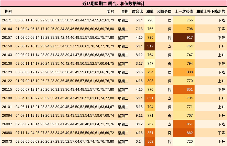Click issue number 26136
This screenshot has height=146, width=227.
[7, 63]
